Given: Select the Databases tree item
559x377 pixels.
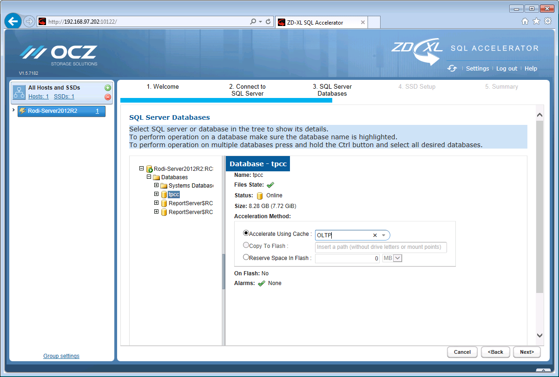Looking at the screenshot, I should 174,177.
